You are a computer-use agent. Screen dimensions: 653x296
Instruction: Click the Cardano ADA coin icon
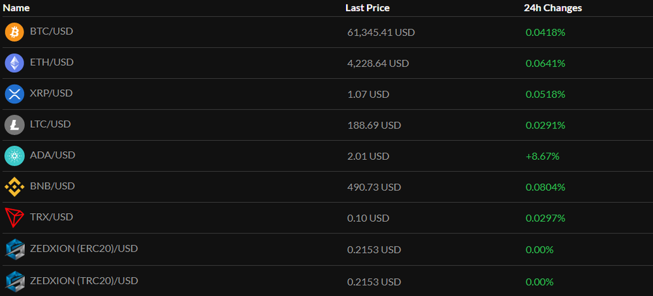(x=14, y=156)
